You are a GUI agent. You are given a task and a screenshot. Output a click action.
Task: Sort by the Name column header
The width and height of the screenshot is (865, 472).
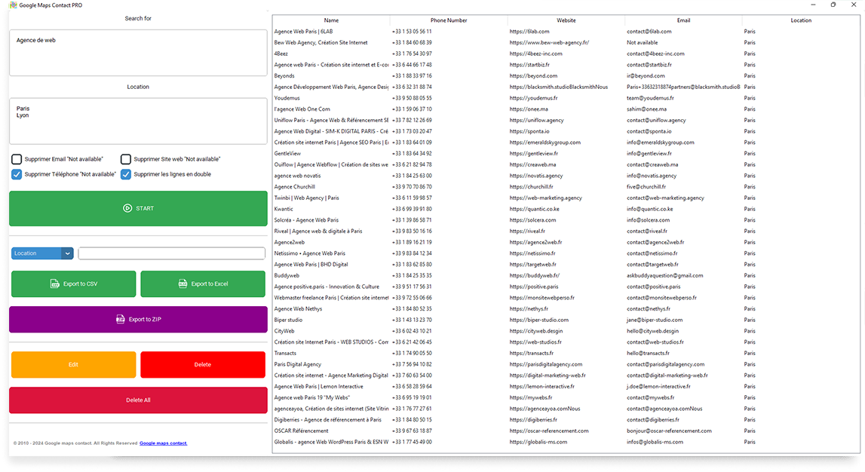pyautogui.click(x=331, y=20)
